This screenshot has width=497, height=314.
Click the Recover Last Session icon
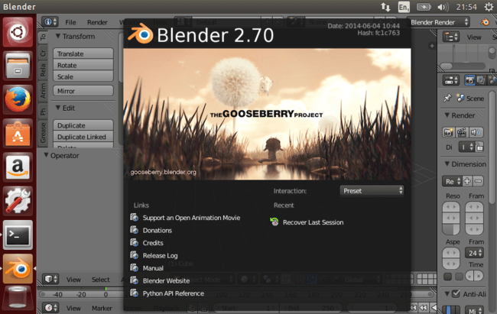coord(274,222)
